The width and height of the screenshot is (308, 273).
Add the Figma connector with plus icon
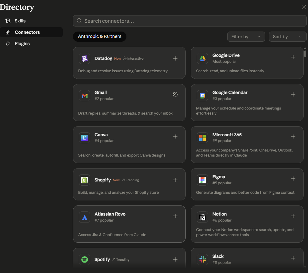coord(293,179)
